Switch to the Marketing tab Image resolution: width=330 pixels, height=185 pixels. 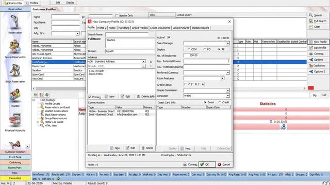coord(124,28)
